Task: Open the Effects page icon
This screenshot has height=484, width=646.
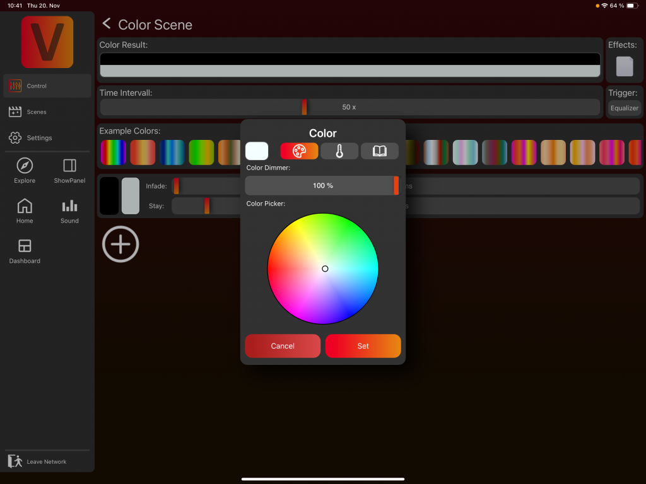Action: coord(624,66)
